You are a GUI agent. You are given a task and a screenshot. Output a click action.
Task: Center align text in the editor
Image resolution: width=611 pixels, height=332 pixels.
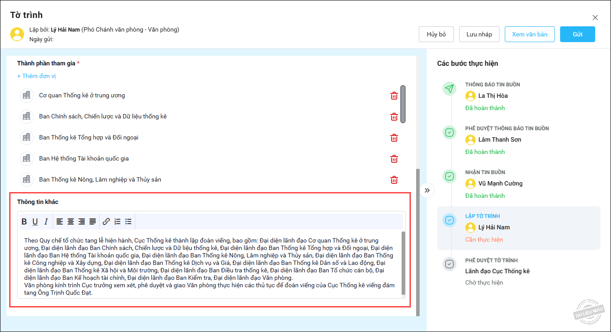pyautogui.click(x=71, y=221)
